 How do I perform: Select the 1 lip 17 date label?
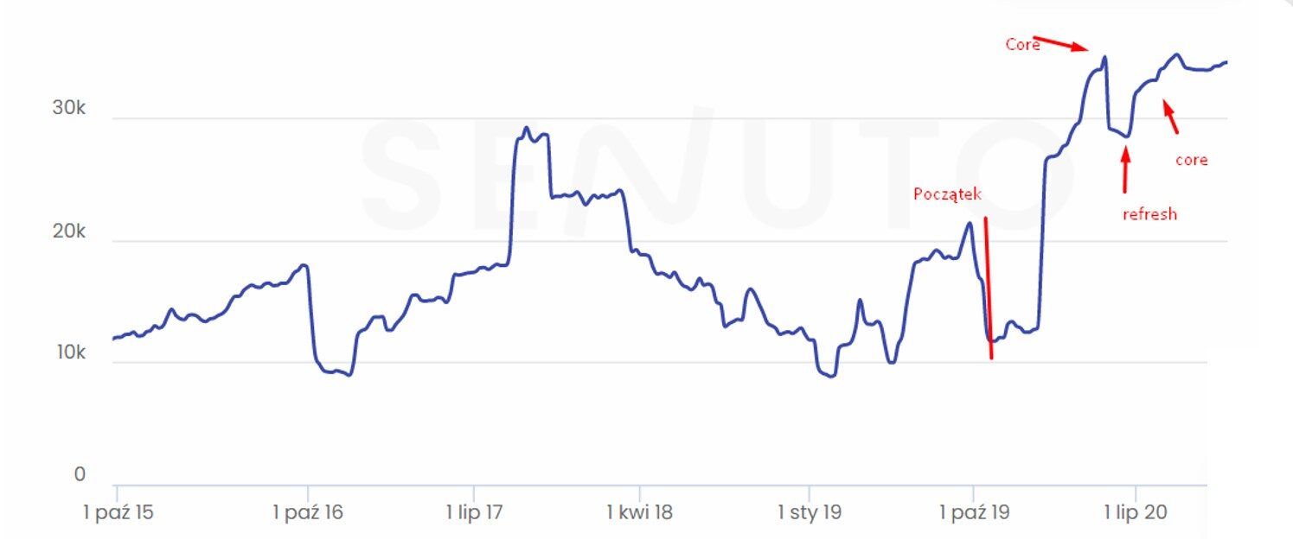[x=475, y=512]
